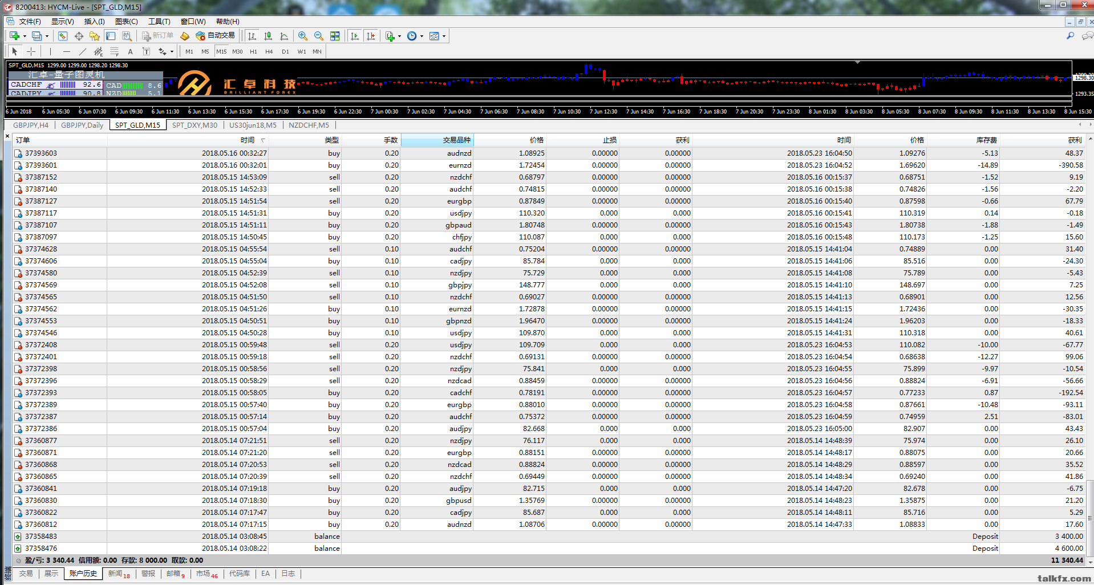Viewport: 1094px width, 585px height.
Task: Toggle the Navigator folder-star icon
Action: 95,36
